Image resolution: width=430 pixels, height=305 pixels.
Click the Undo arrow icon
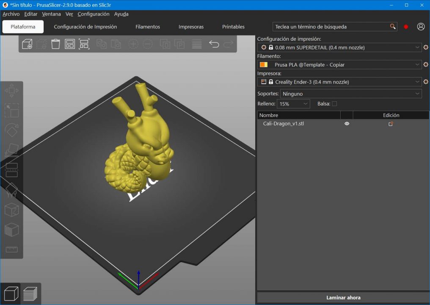[214, 44]
